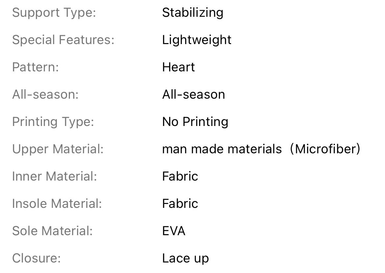Tap 'man made materials (Microfiber)' value
Screen dimensions: 385x273
click(261, 149)
